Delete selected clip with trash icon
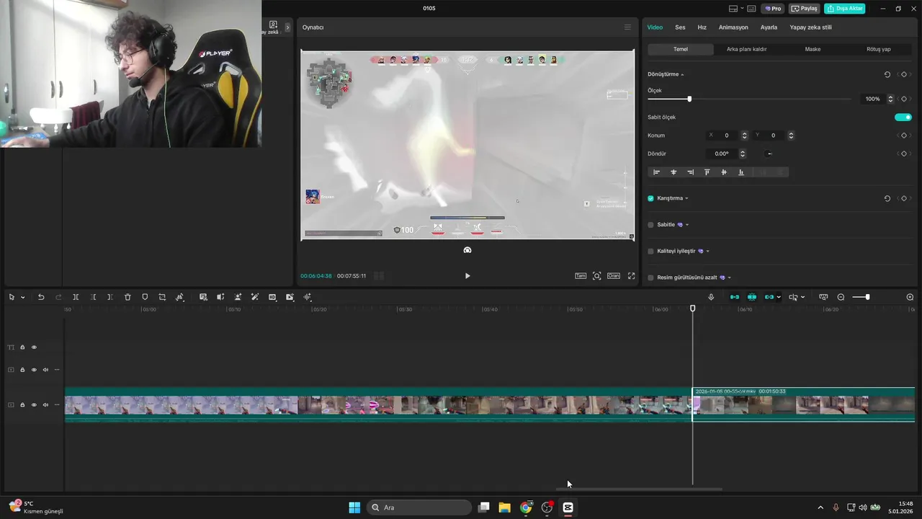The image size is (922, 519). pyautogui.click(x=127, y=297)
